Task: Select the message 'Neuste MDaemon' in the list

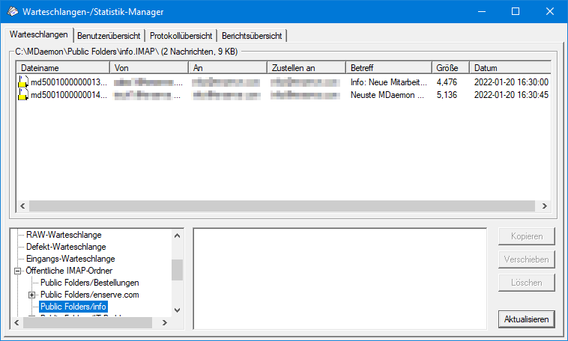Action: pos(387,96)
